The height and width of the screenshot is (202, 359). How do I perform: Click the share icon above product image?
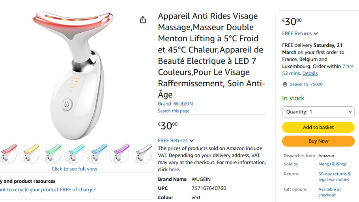[143, 20]
